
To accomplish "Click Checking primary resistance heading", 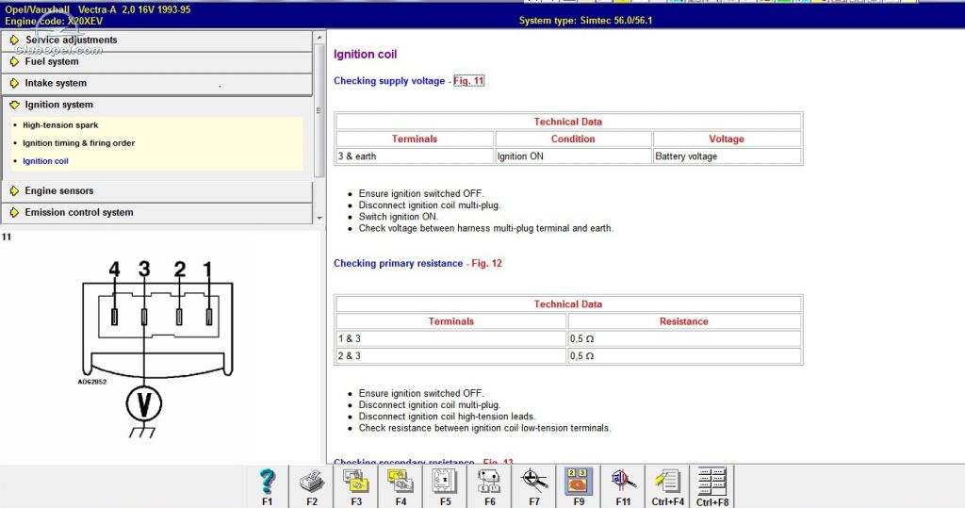I will (x=399, y=263).
